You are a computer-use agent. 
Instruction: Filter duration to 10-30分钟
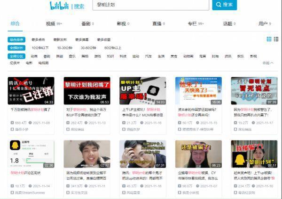click(65, 48)
